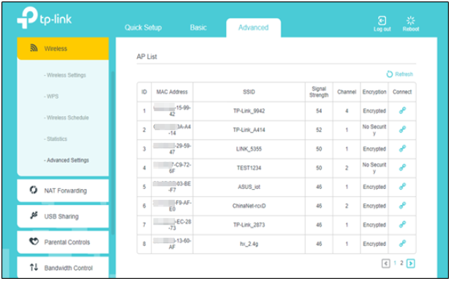Connect to ASUS_iot via link icon
This screenshot has height=281, width=451.
402,186
